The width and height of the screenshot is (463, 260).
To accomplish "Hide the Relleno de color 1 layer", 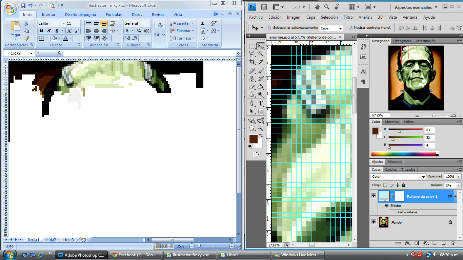I will [374, 196].
